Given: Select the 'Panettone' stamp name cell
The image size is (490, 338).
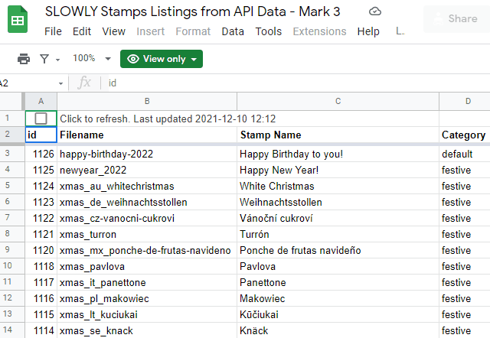Looking at the screenshot, I should click(338, 282).
